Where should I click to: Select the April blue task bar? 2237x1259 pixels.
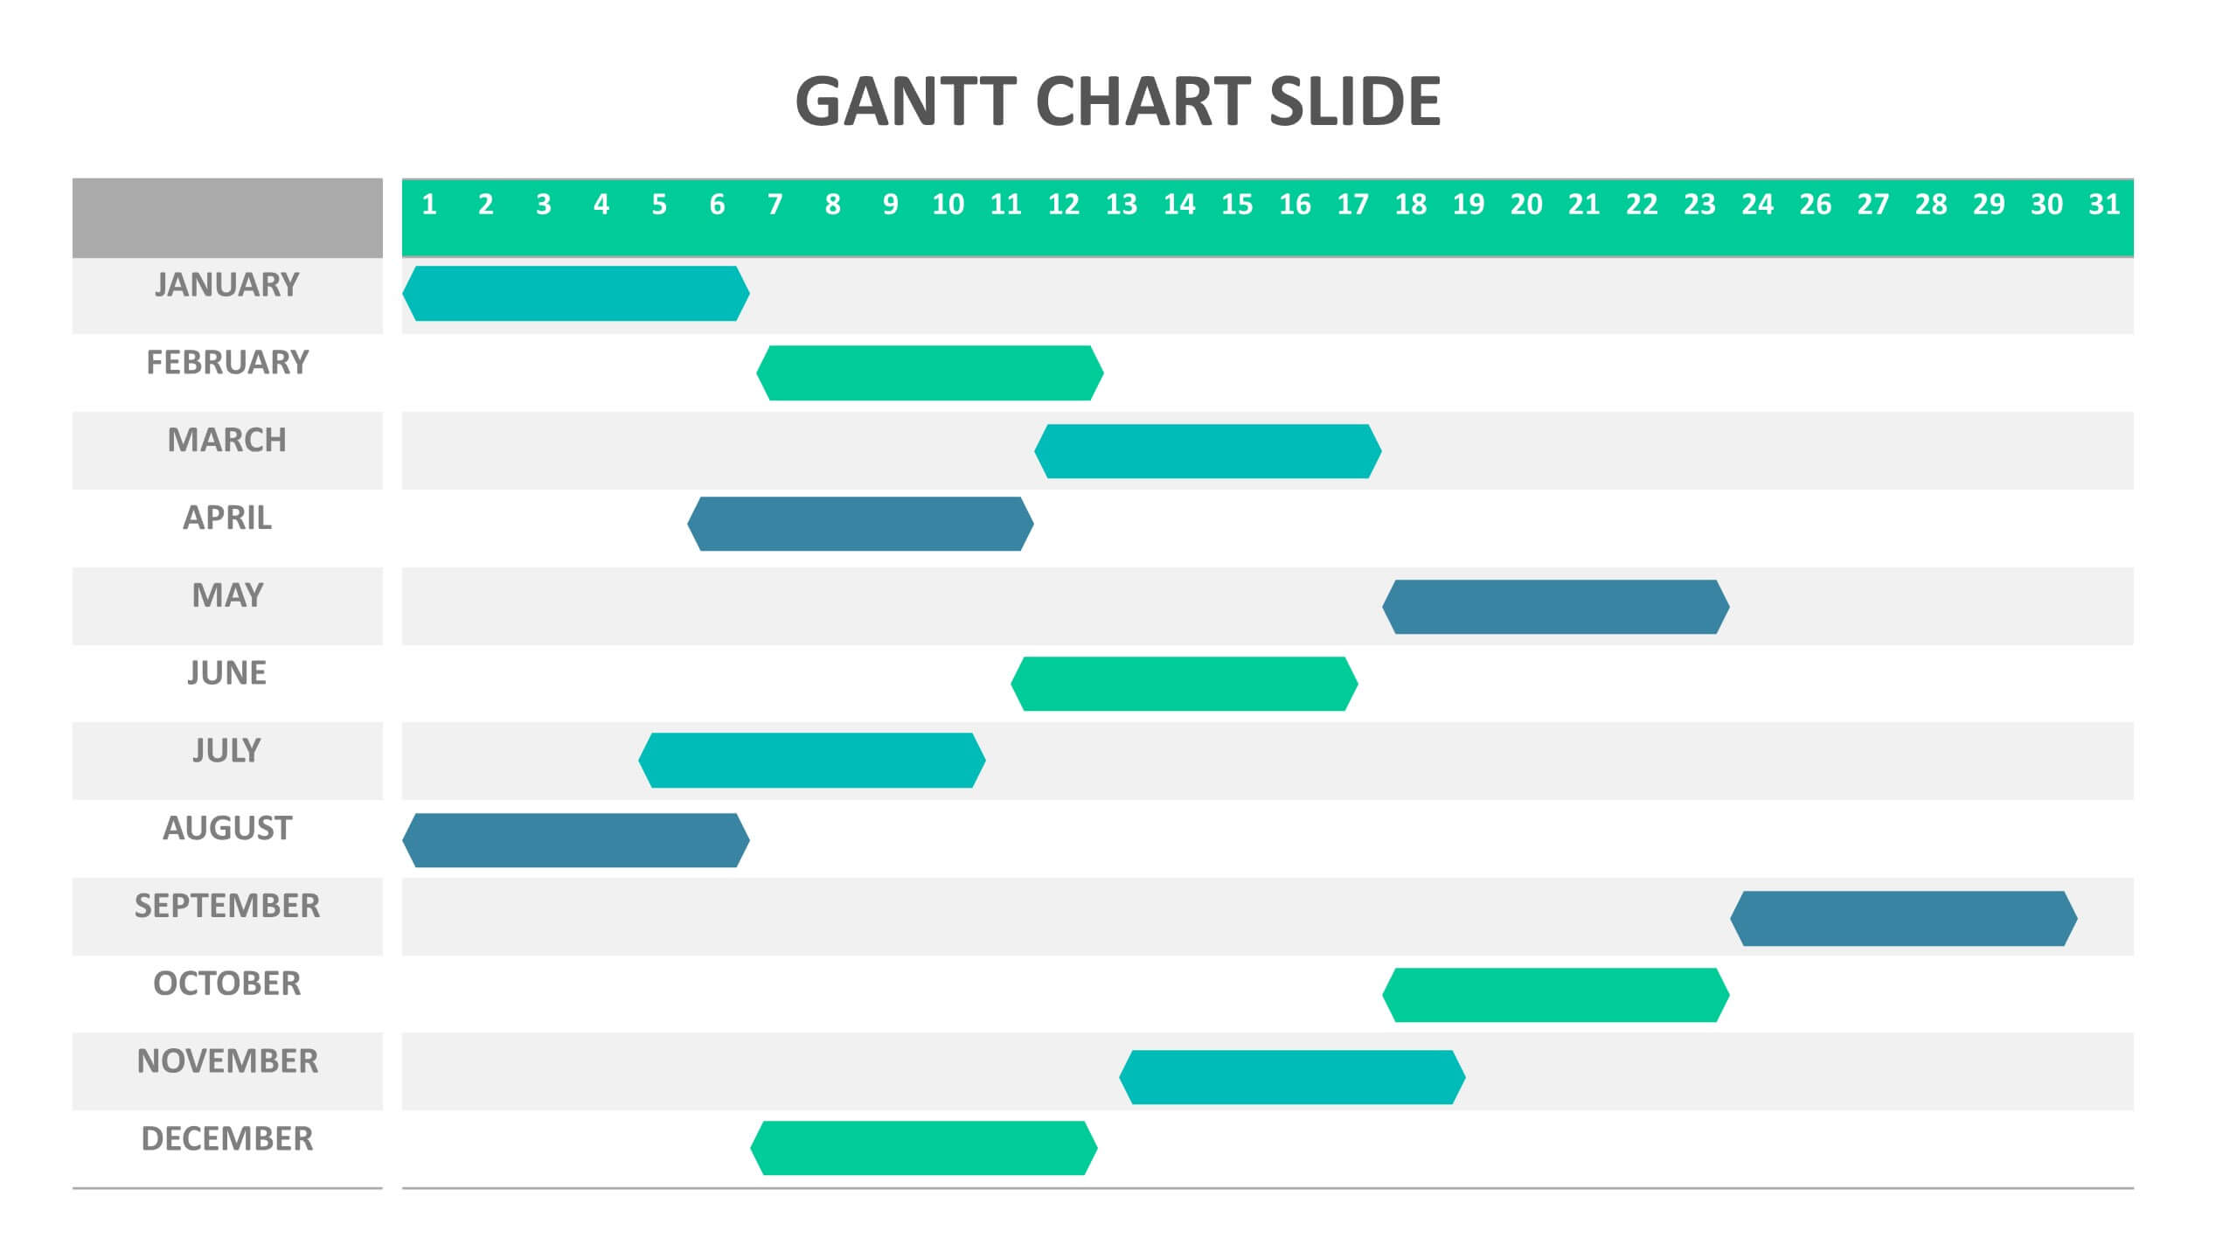pos(860,524)
